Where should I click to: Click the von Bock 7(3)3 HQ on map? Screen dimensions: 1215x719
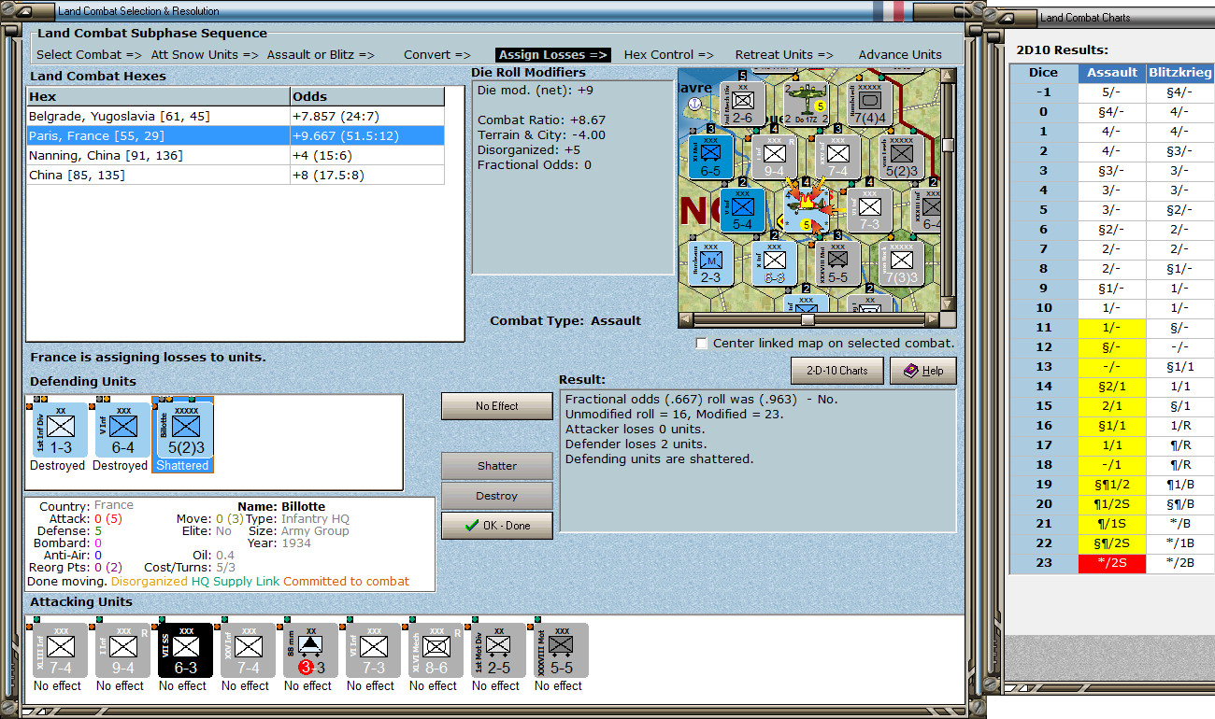tap(901, 263)
